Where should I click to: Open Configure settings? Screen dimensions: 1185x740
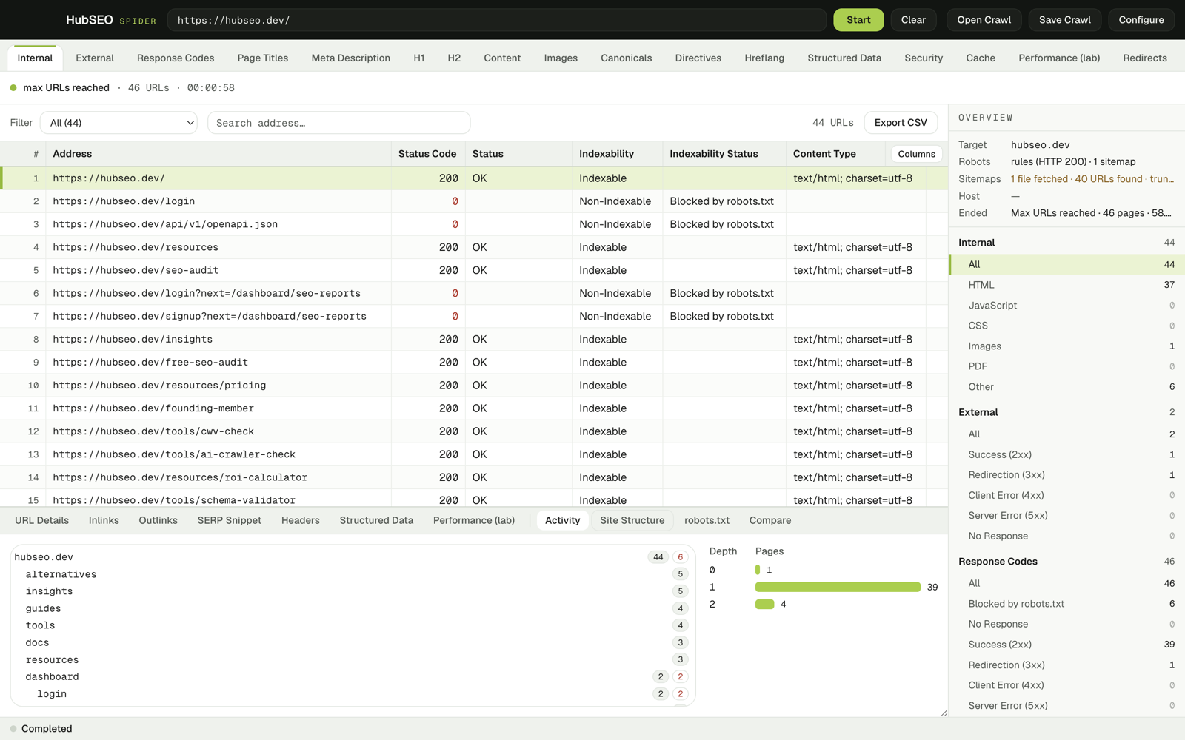click(x=1141, y=20)
